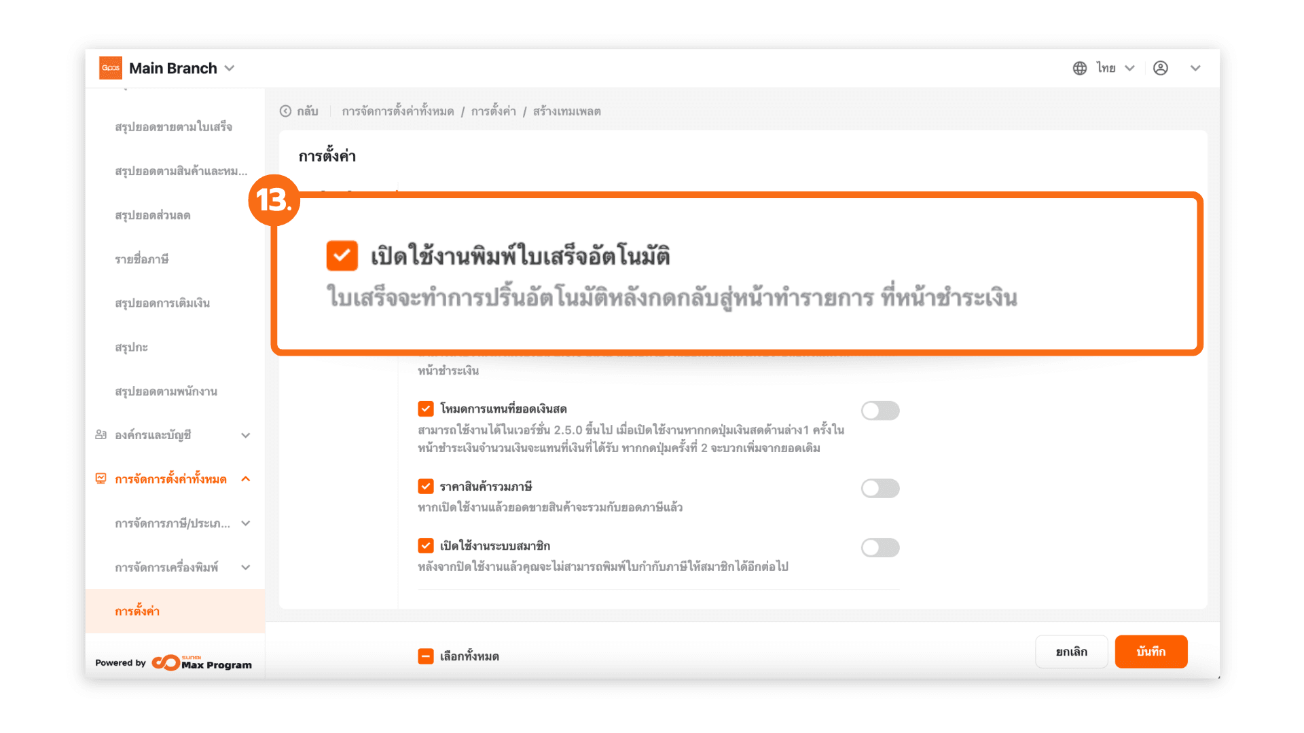The height and width of the screenshot is (733, 1304).
Task: Enable the เปิดใช้งานระบบสมาชิก toggle switch
Action: click(x=880, y=548)
